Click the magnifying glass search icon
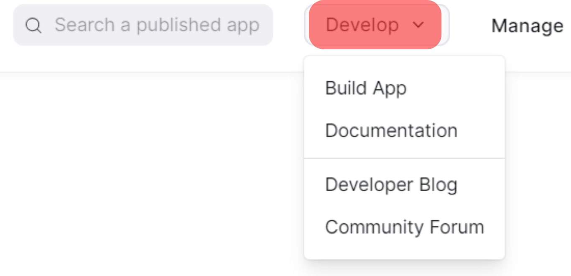The image size is (571, 276). (x=33, y=25)
